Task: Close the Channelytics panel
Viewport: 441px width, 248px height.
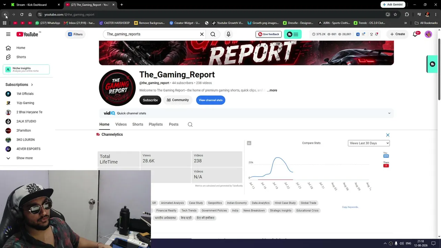Action: coord(388,135)
